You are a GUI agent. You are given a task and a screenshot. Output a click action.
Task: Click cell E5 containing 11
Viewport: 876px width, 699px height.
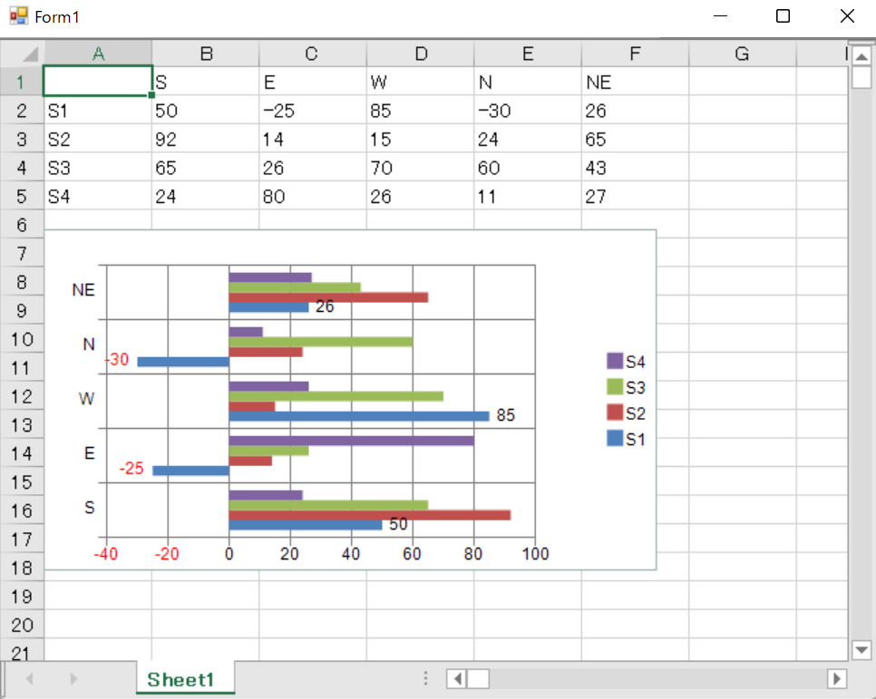[528, 196]
